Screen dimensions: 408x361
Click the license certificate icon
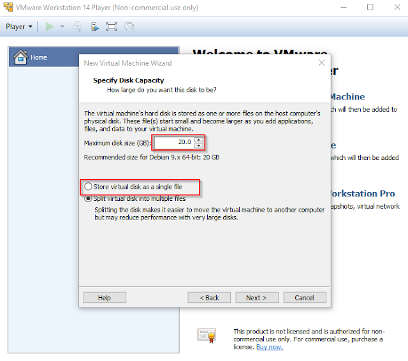(207, 335)
